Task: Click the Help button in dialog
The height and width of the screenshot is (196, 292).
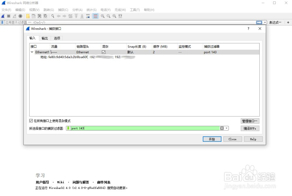Action: 253,139
